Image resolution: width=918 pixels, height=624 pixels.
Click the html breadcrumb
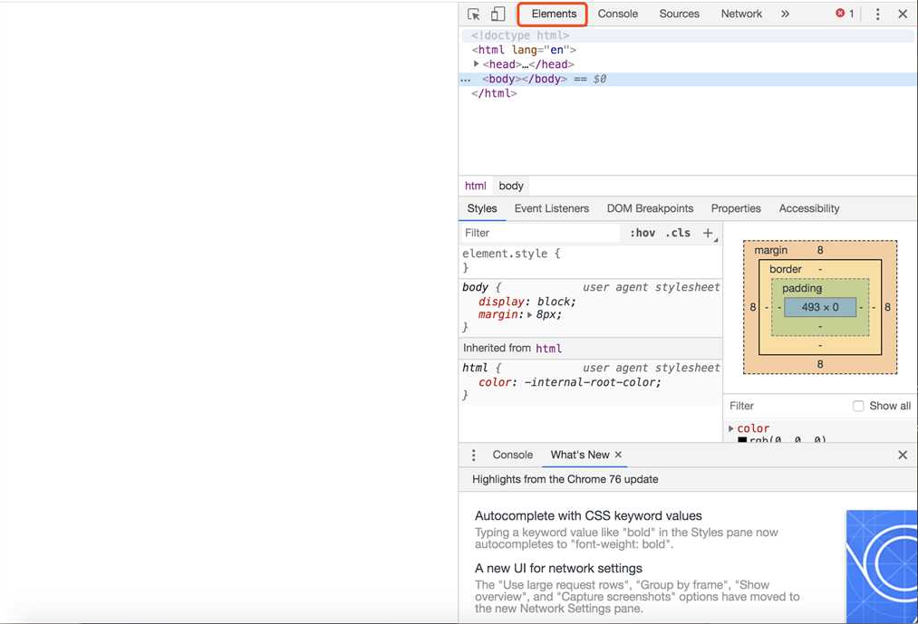pyautogui.click(x=476, y=186)
